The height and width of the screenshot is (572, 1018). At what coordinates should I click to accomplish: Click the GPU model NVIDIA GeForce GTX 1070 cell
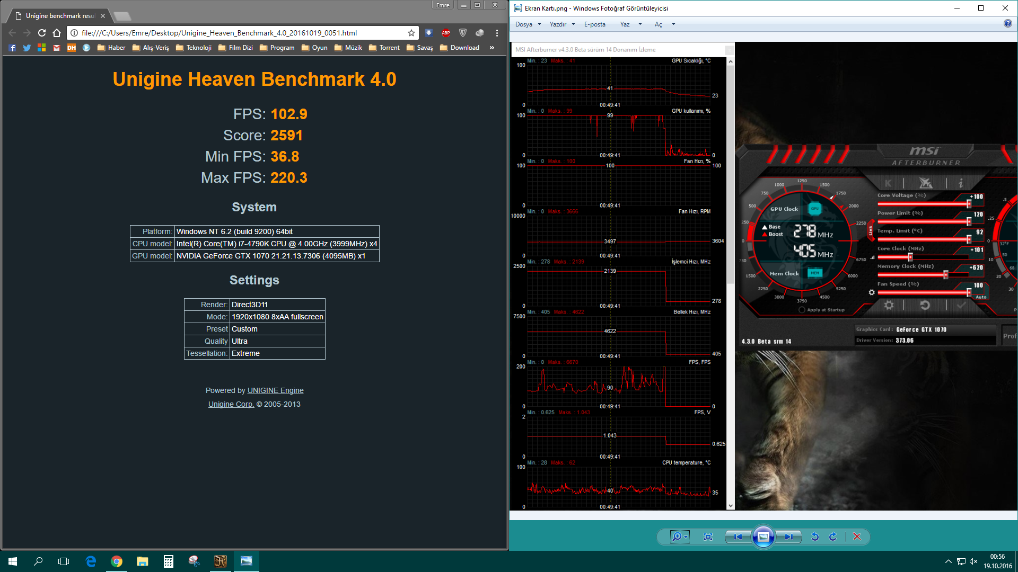(x=277, y=256)
